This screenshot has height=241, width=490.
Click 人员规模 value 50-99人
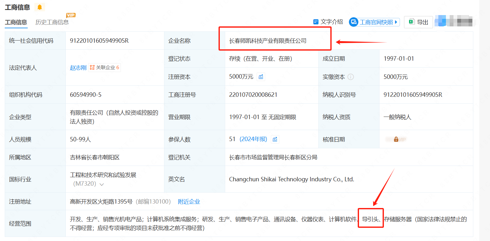point(80,139)
